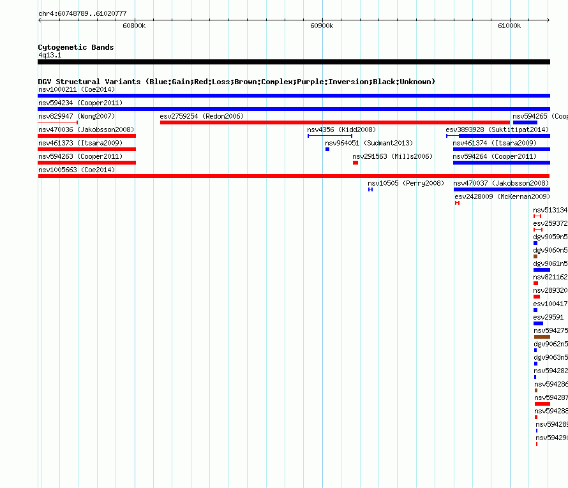
Task: Select the small red nsv291563 (Mills2006) block
Action: click(355, 163)
